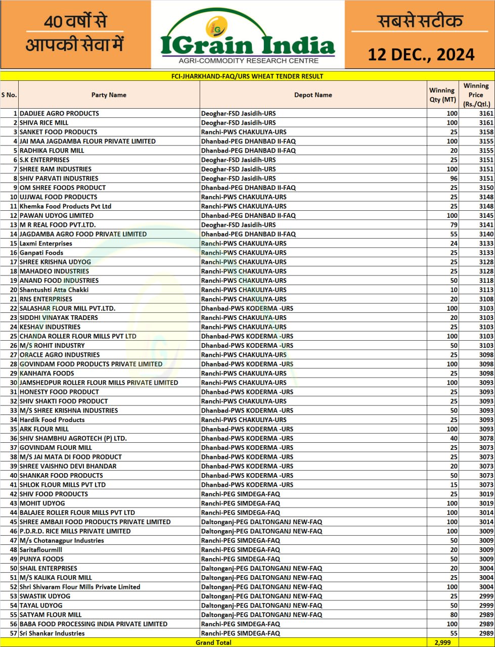Click the FCI-JHARKHAND-FAQ/URS WHEAT TENDER RESULT title bar
The image size is (495, 647).
click(247, 76)
